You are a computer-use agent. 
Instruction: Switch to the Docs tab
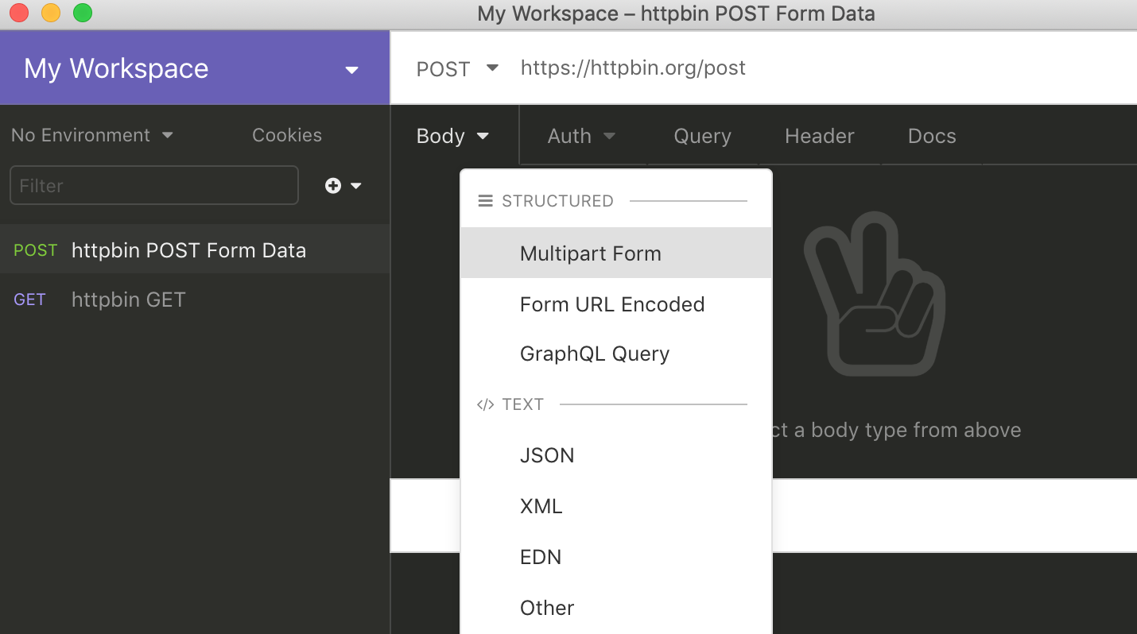(x=932, y=136)
